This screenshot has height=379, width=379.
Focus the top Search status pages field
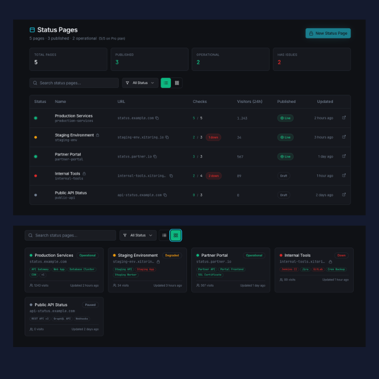coord(74,83)
